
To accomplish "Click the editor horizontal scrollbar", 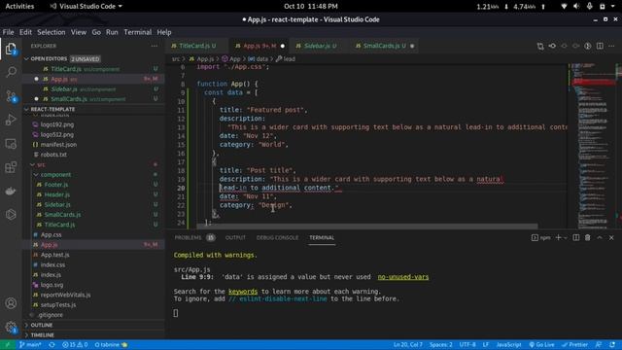I will click(x=367, y=227).
